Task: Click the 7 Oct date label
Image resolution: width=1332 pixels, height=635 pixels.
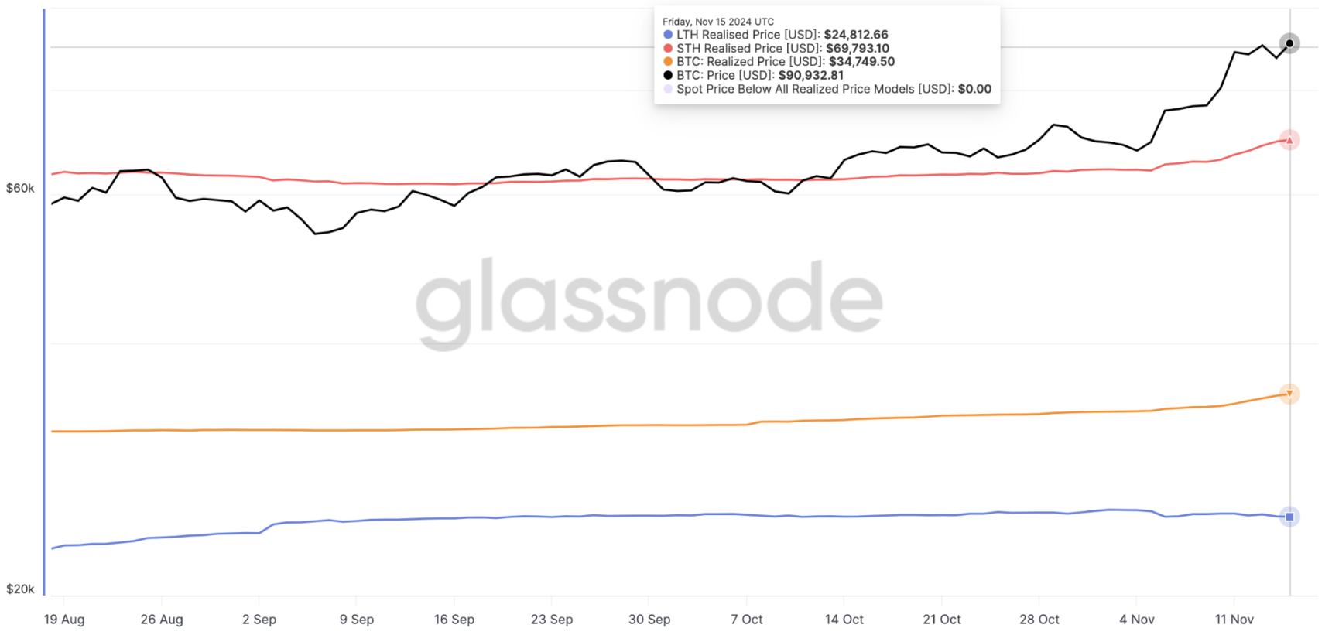Action: pyautogui.click(x=747, y=620)
